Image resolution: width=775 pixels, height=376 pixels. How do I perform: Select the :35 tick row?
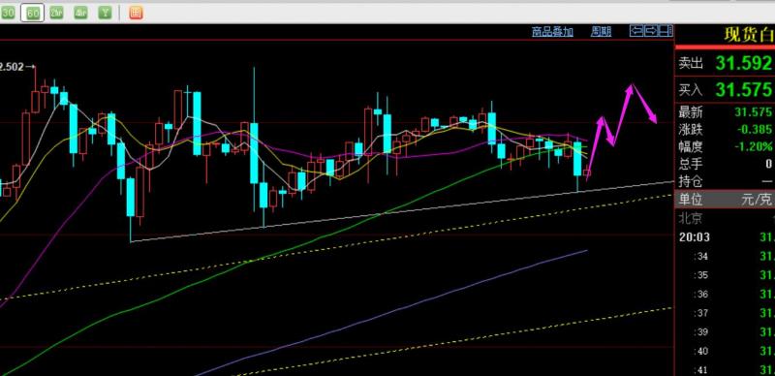pos(726,275)
